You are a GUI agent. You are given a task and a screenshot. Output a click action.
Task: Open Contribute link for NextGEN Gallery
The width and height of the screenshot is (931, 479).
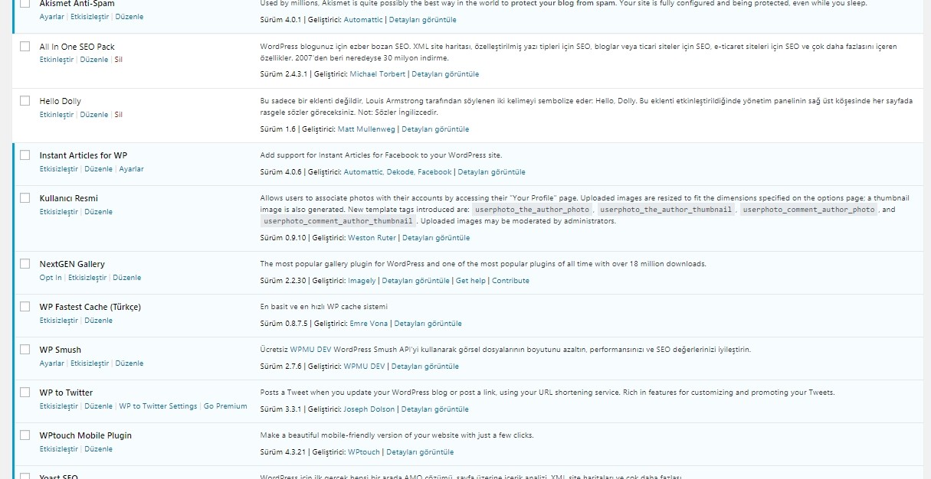(510, 281)
